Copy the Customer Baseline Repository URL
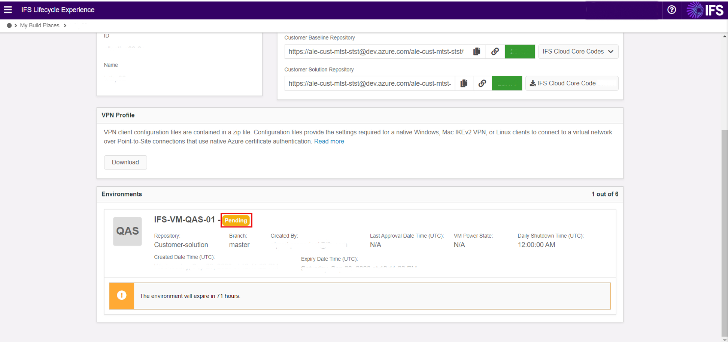 coord(477,52)
